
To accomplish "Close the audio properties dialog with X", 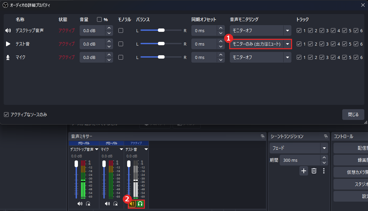I will (x=363, y=5).
